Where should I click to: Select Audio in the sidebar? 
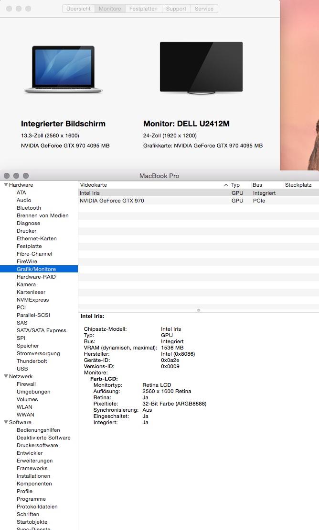pos(24,200)
